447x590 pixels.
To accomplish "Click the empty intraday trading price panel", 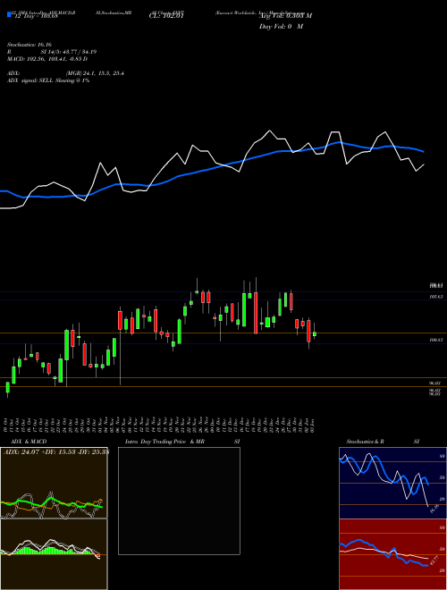I will point(179,501).
